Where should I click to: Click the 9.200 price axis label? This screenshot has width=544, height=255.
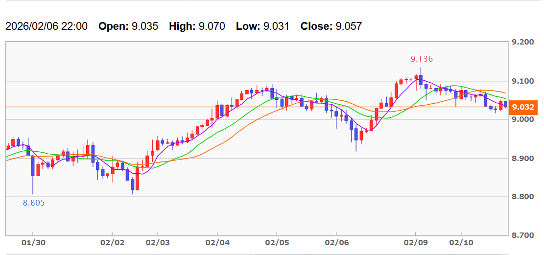522,43
